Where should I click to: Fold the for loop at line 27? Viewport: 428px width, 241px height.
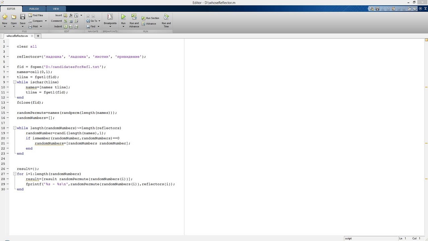(x=15, y=174)
